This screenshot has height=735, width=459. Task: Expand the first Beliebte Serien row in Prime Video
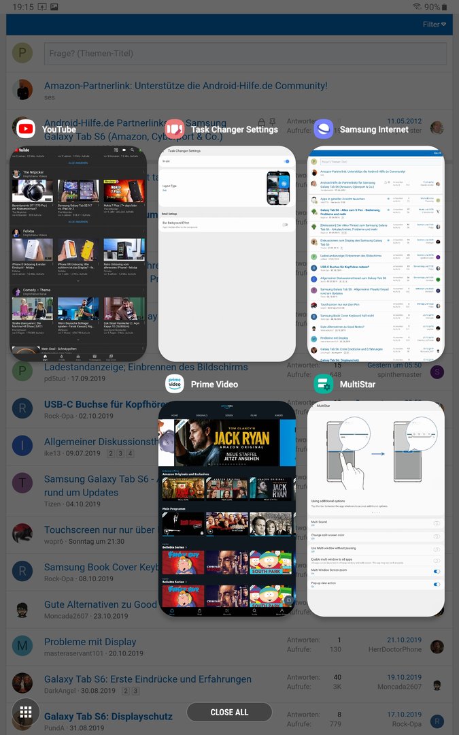tap(173, 547)
